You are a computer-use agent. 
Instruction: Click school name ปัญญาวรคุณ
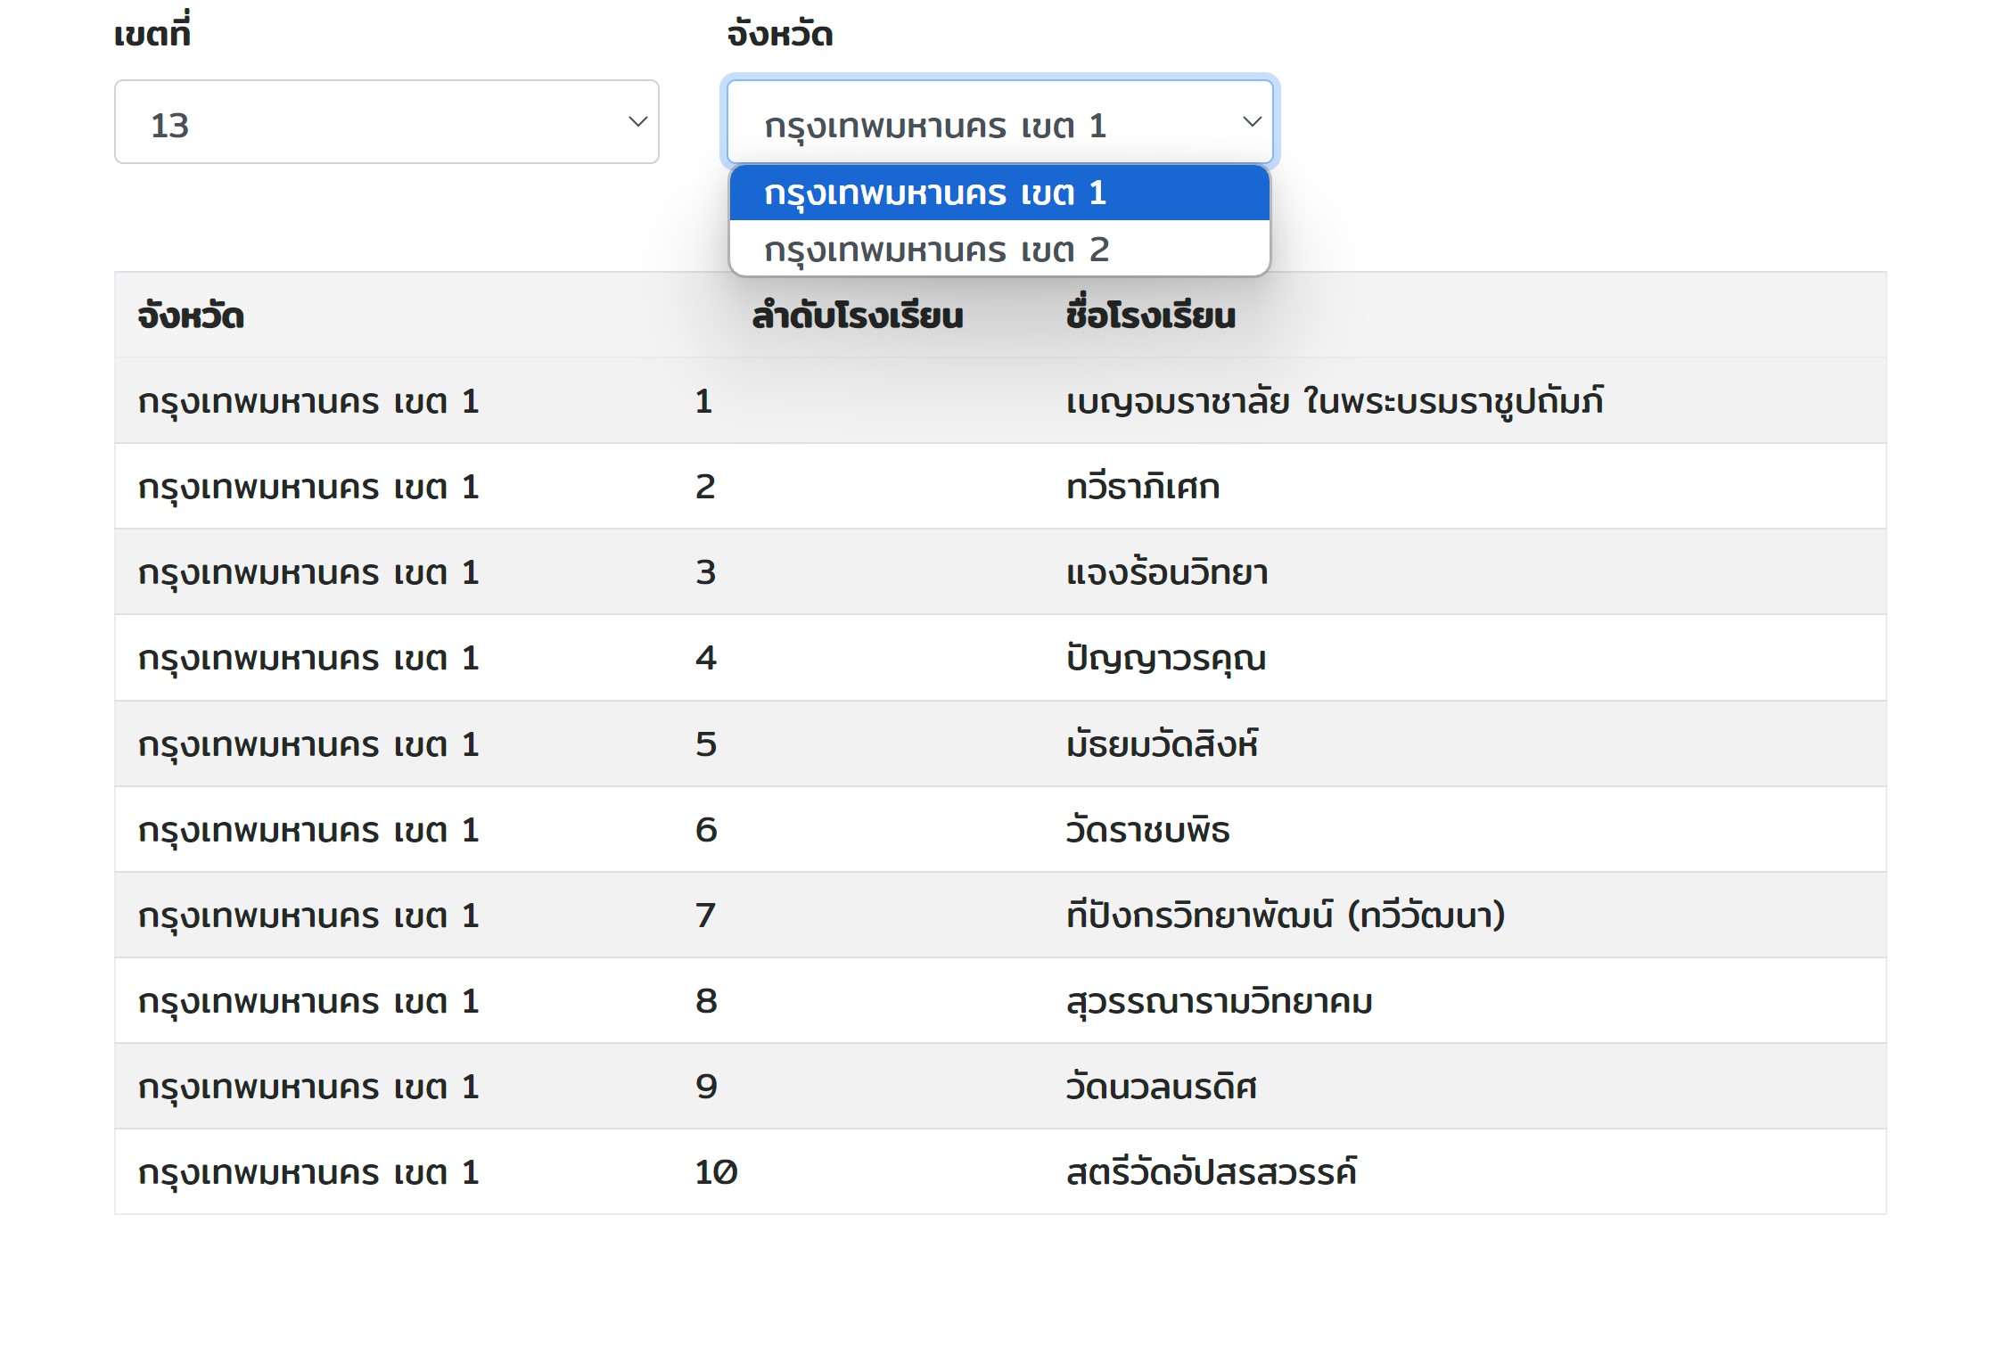coord(1166,658)
